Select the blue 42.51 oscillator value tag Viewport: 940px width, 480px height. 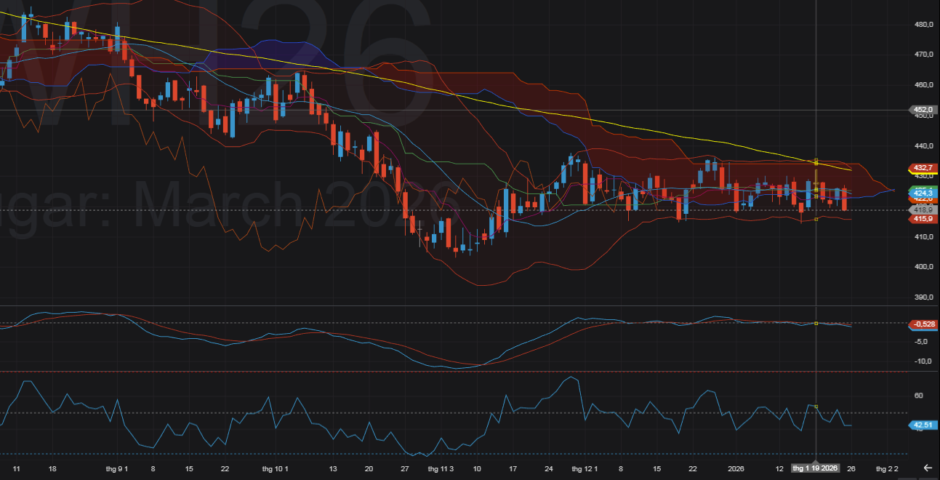(x=923, y=425)
